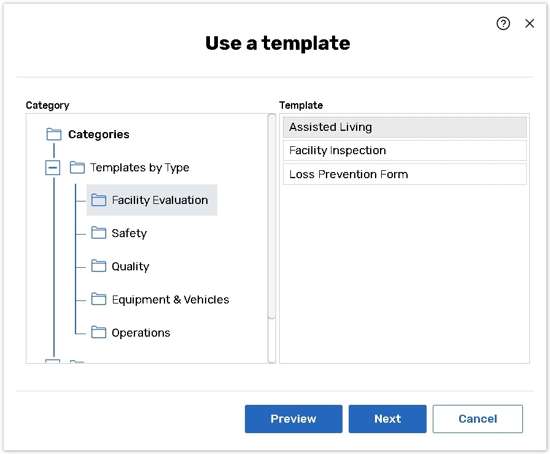Click the Safety folder icon
This screenshot has height=454, width=550.
99,233
